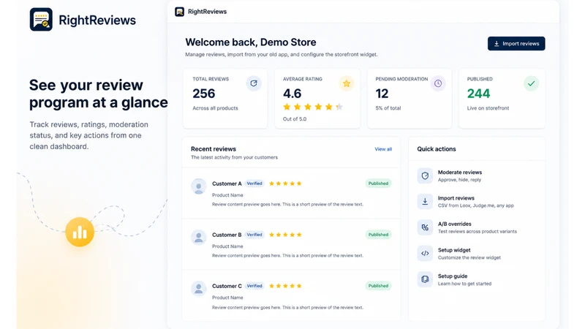
Task: Open A/B overrides quick action
Action: (x=478, y=227)
